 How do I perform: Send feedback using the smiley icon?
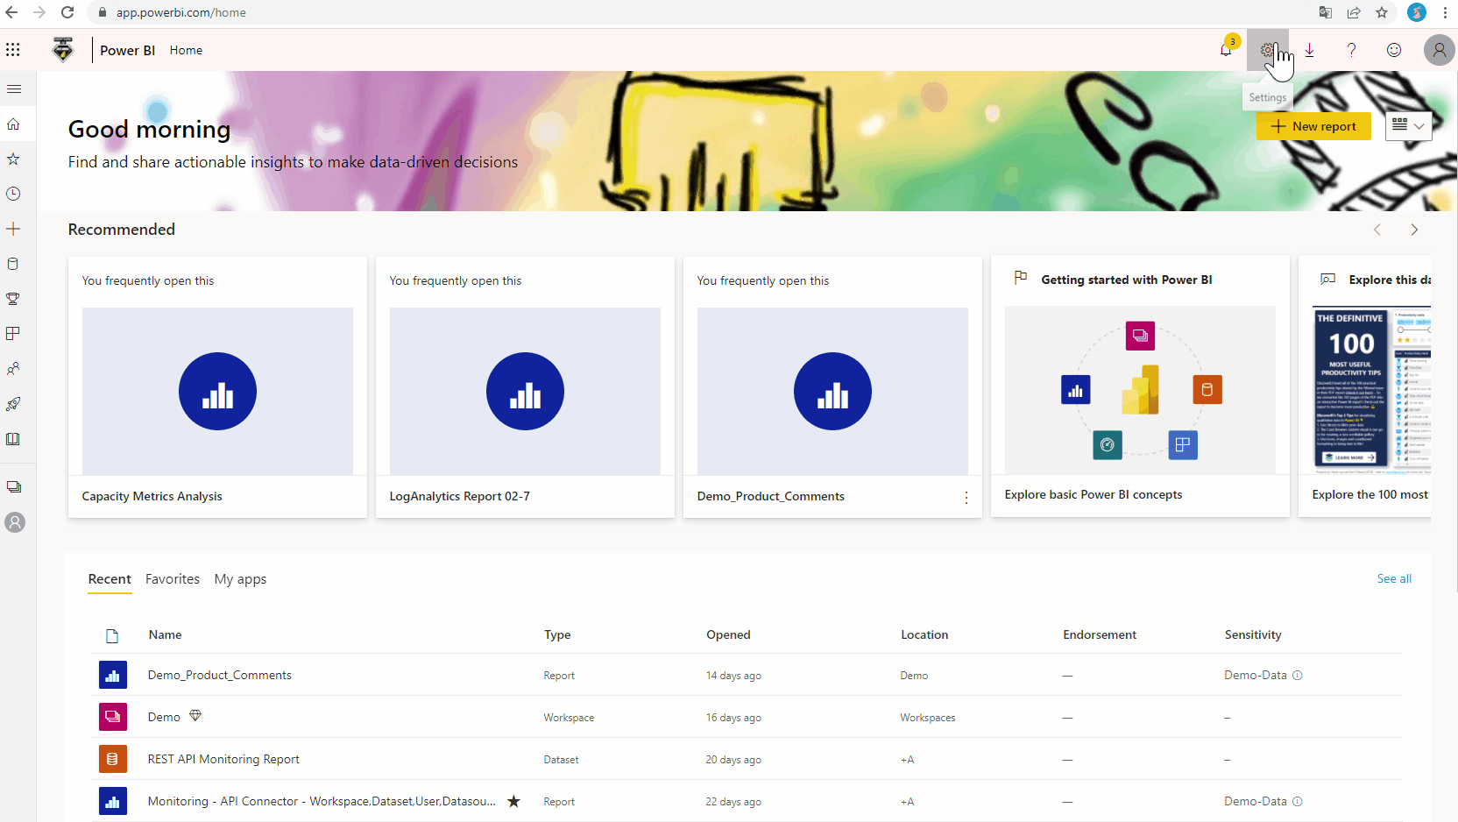tap(1393, 50)
